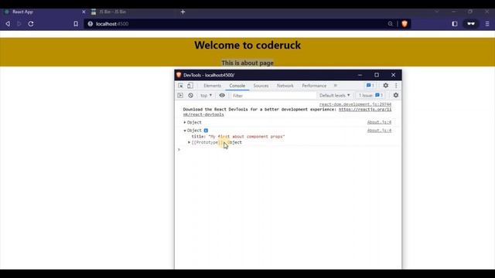Switch to the Elements tab
495x278 pixels.
(213, 86)
